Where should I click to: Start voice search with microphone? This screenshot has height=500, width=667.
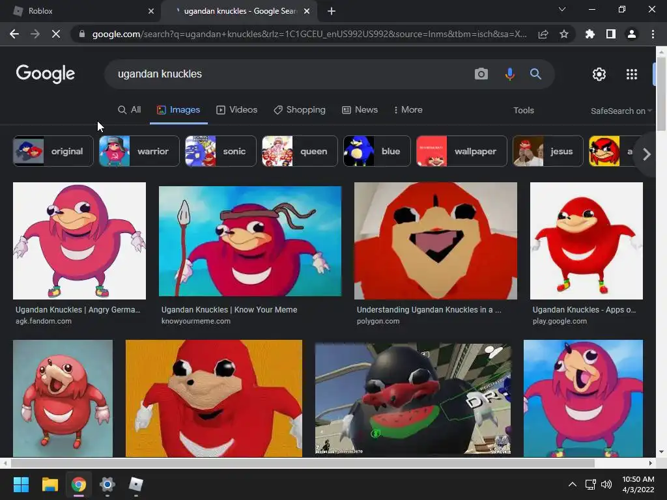509,74
